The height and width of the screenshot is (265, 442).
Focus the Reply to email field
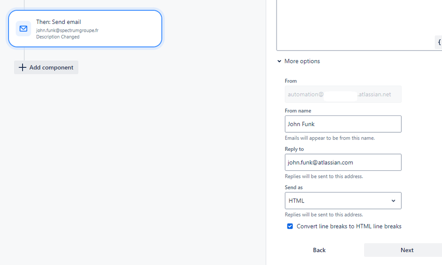(x=343, y=162)
